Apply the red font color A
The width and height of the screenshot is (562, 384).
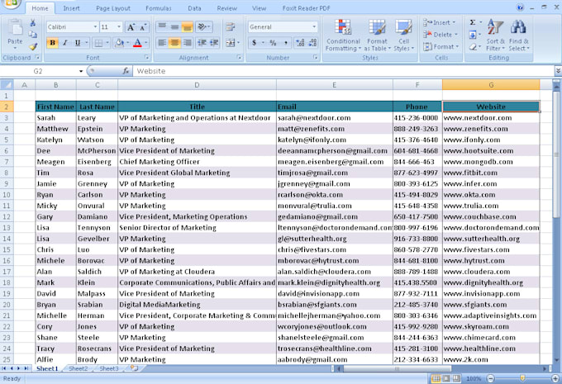click(137, 43)
